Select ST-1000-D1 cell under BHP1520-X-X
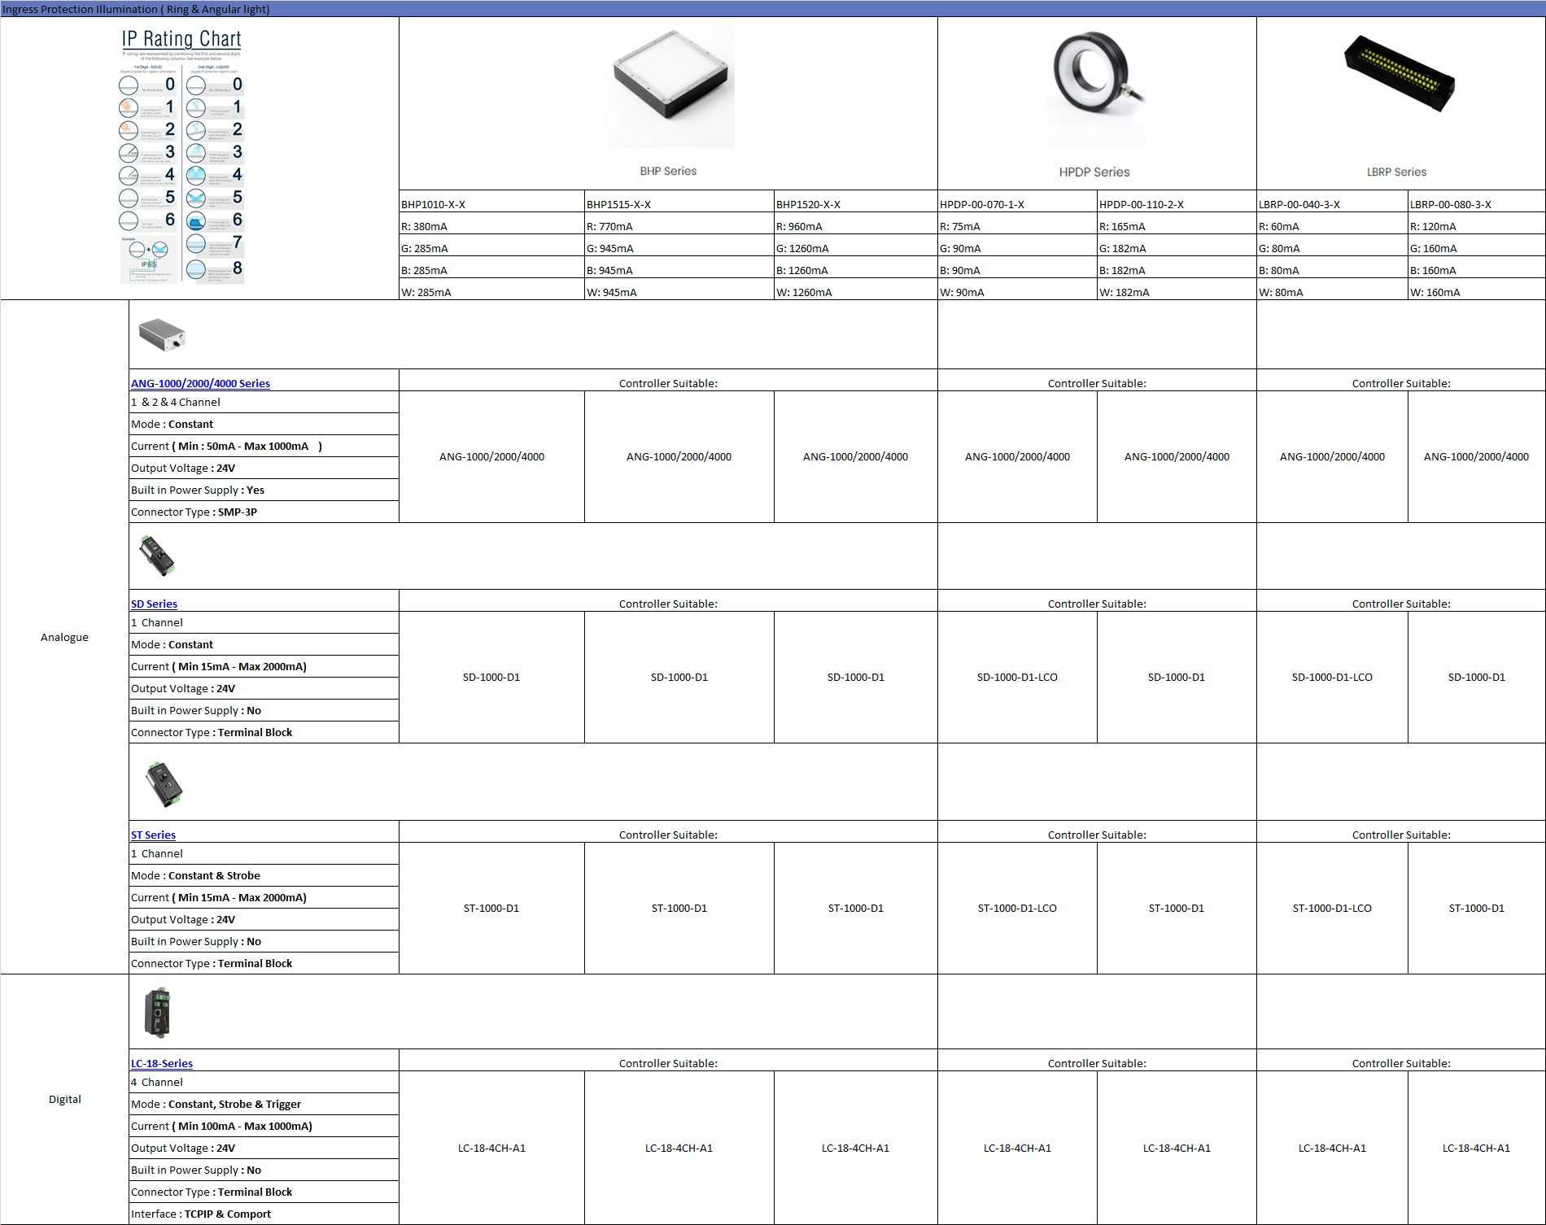This screenshot has width=1546, height=1225. [x=855, y=908]
